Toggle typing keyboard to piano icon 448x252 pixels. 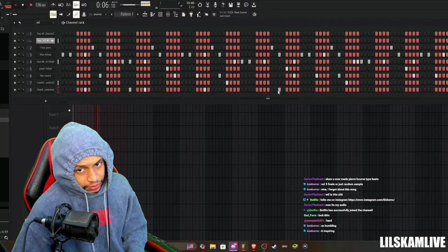53,14
